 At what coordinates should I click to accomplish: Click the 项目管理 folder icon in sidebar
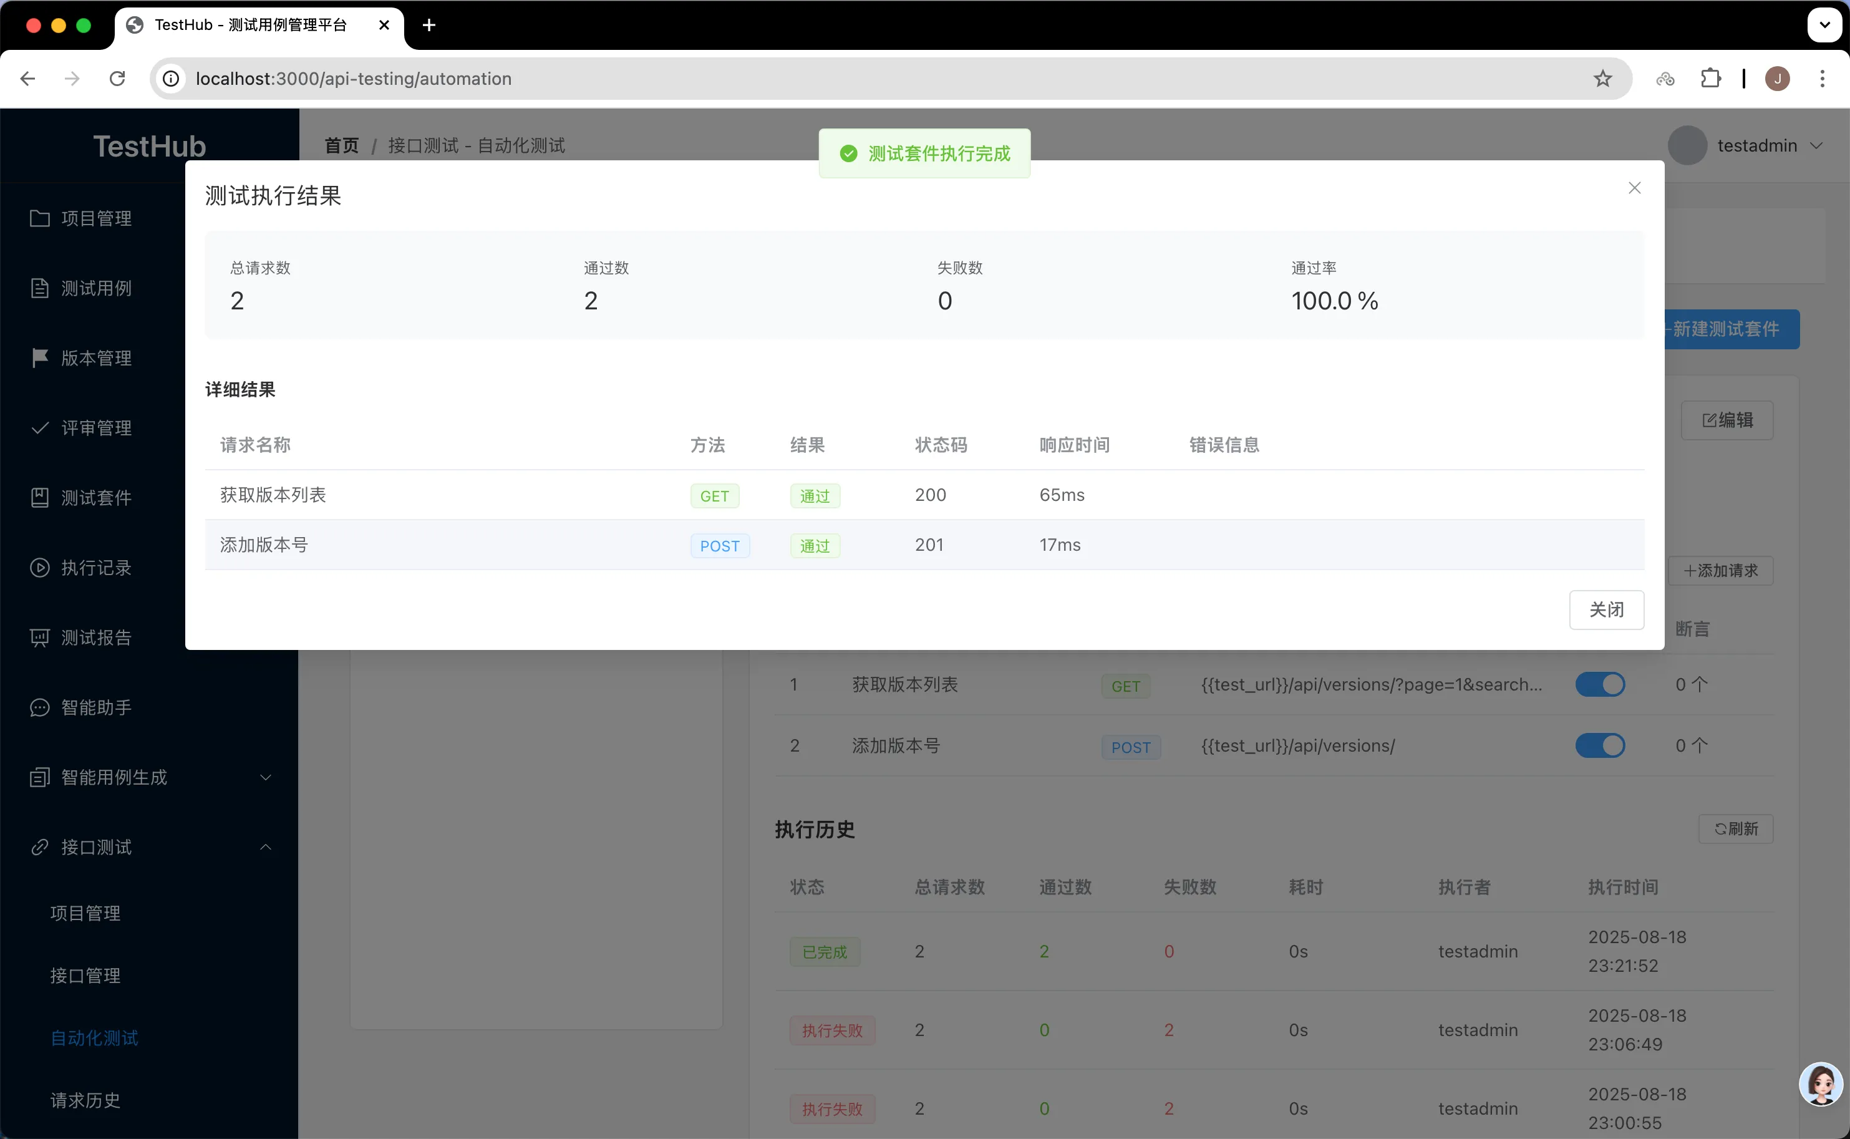click(x=39, y=218)
